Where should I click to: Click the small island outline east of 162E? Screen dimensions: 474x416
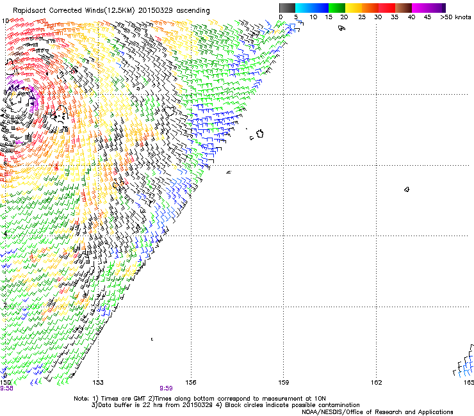coord(407,189)
